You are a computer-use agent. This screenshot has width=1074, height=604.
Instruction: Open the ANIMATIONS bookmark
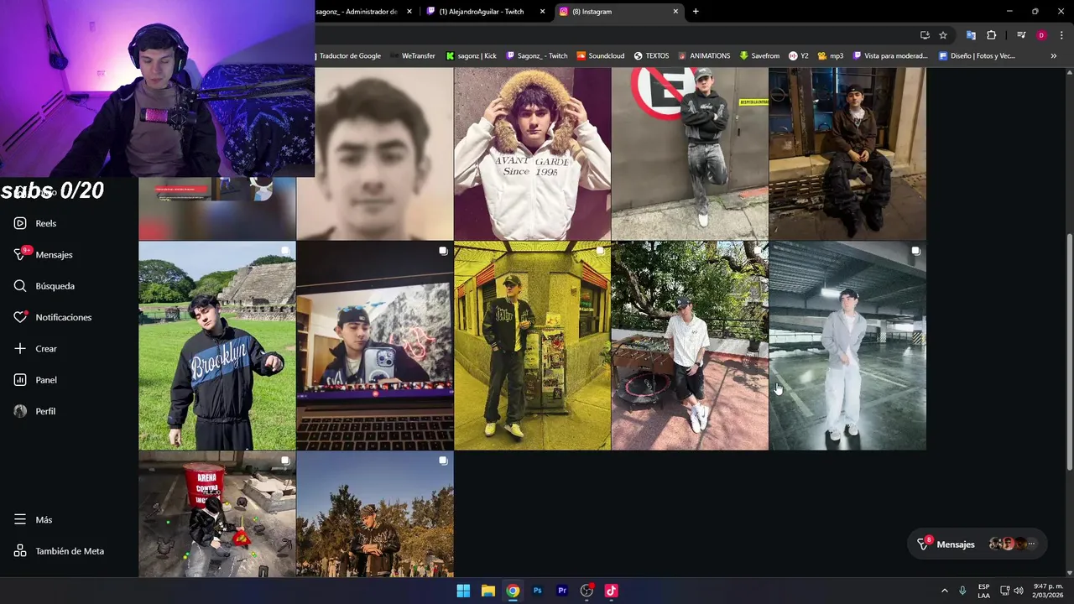coord(704,56)
